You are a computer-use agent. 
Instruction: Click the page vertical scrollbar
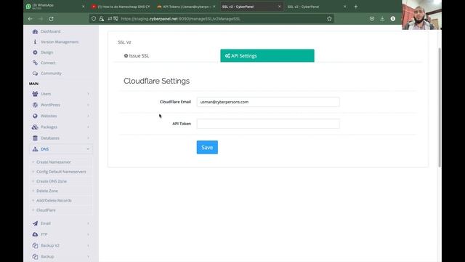pos(440,107)
